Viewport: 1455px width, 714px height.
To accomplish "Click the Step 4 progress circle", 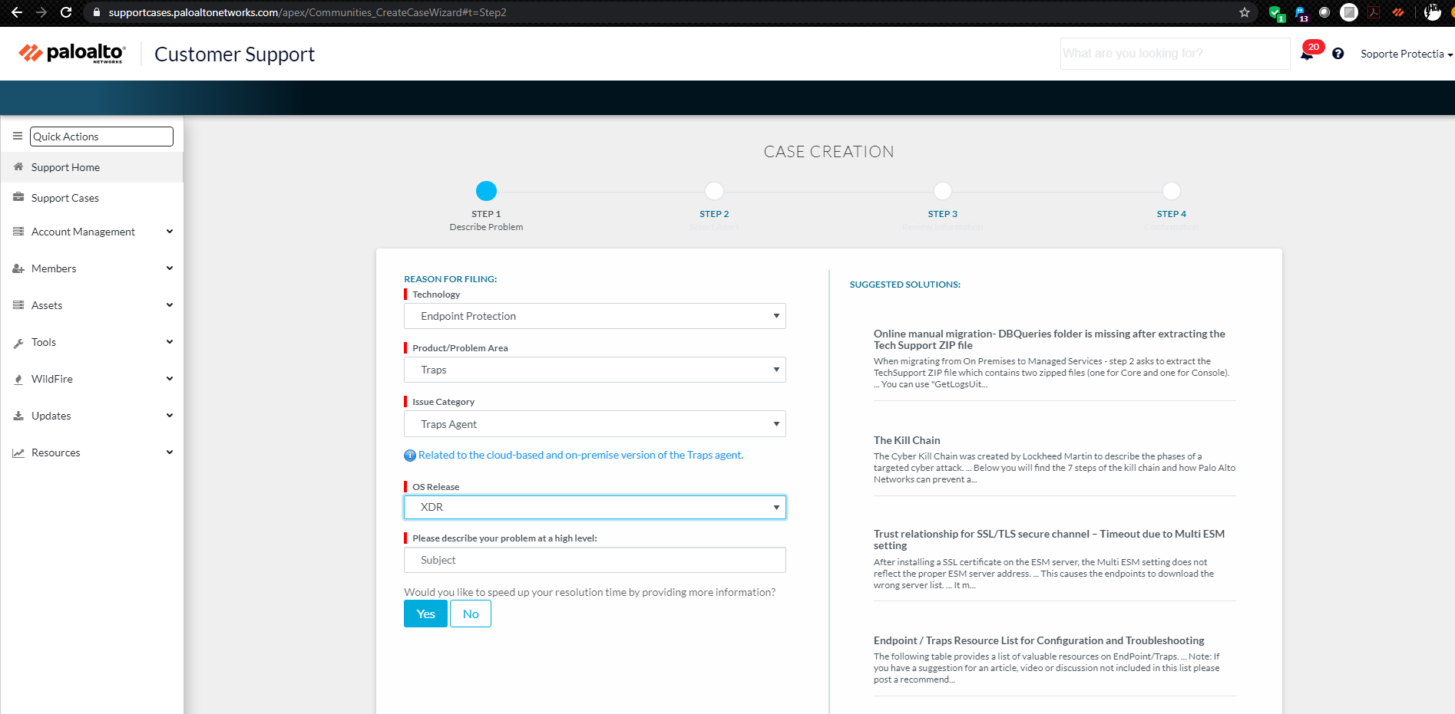I will 1172,190.
